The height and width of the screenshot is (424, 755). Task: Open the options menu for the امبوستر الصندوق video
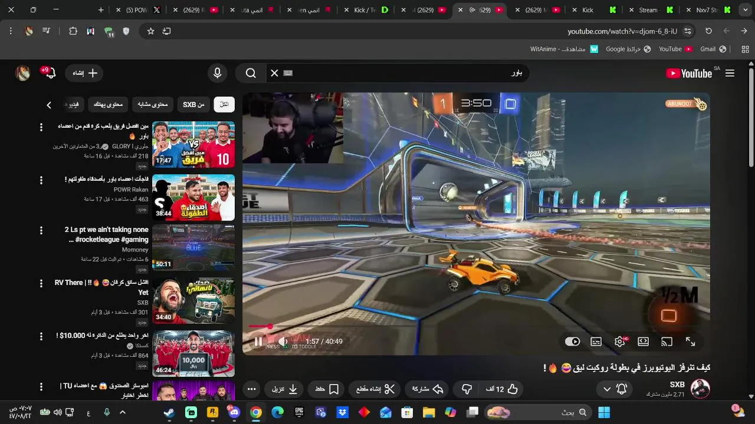(41, 387)
